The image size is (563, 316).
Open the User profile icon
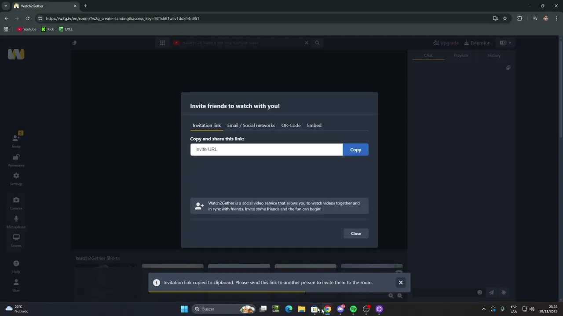tap(16, 285)
